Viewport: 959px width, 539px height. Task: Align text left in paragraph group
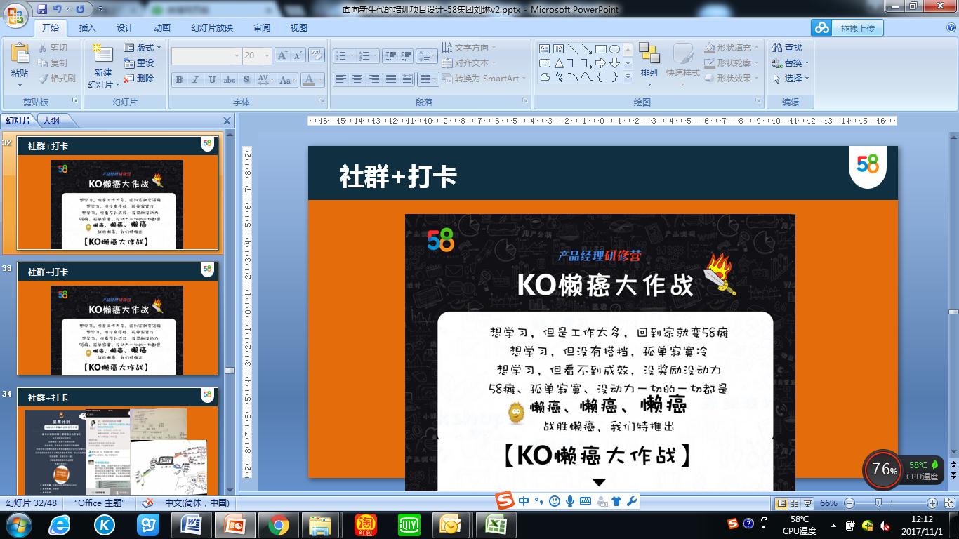(340, 79)
